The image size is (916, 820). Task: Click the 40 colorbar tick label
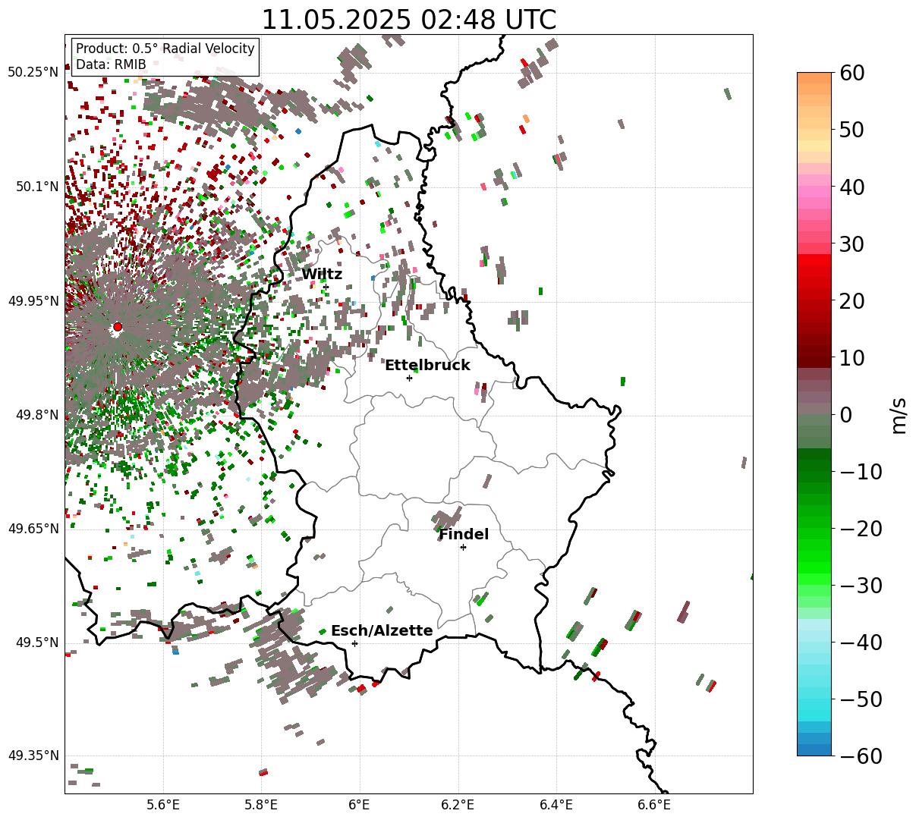(x=851, y=187)
